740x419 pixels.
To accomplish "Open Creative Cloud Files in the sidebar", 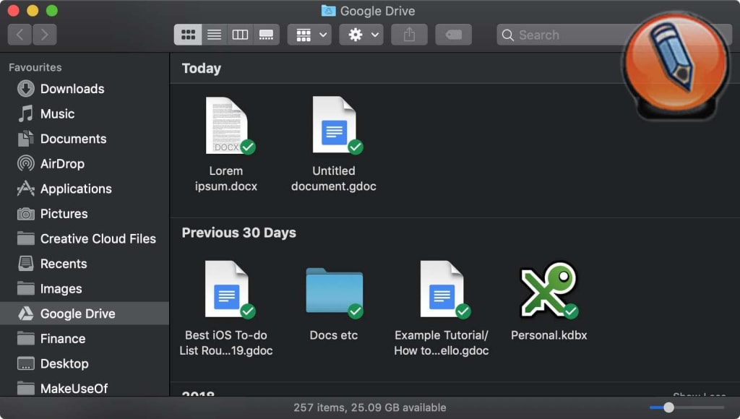I will tap(85, 238).
